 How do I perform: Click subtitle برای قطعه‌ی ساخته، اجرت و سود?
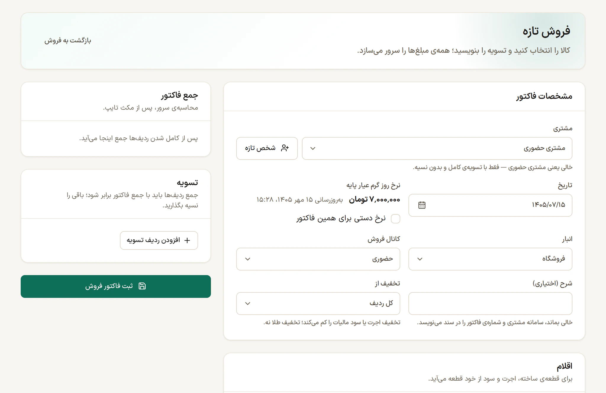[x=500, y=379]
